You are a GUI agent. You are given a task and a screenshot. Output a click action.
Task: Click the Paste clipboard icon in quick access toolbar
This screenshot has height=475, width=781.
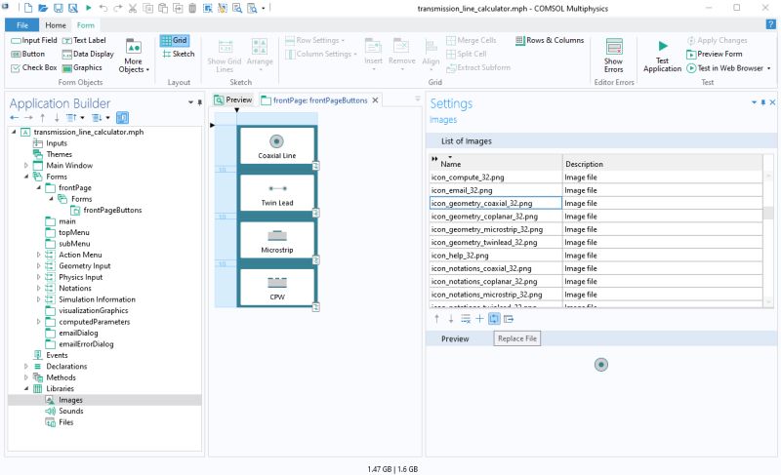click(163, 8)
